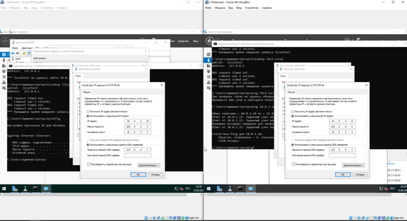Open DNS Manager icon in left VM taskbar
The width and height of the screenshot is (407, 221).
click(x=25, y=188)
